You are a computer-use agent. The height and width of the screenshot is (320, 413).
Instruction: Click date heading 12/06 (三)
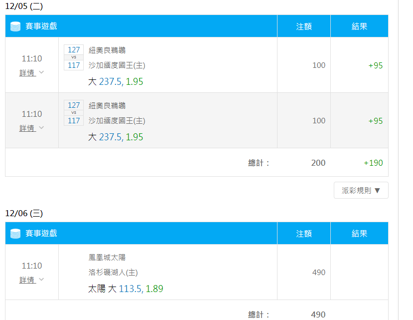click(24, 213)
